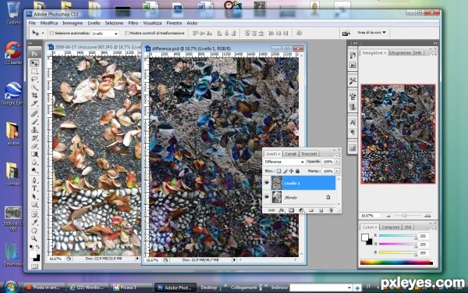Open tool preset picker arrow

point(43,33)
